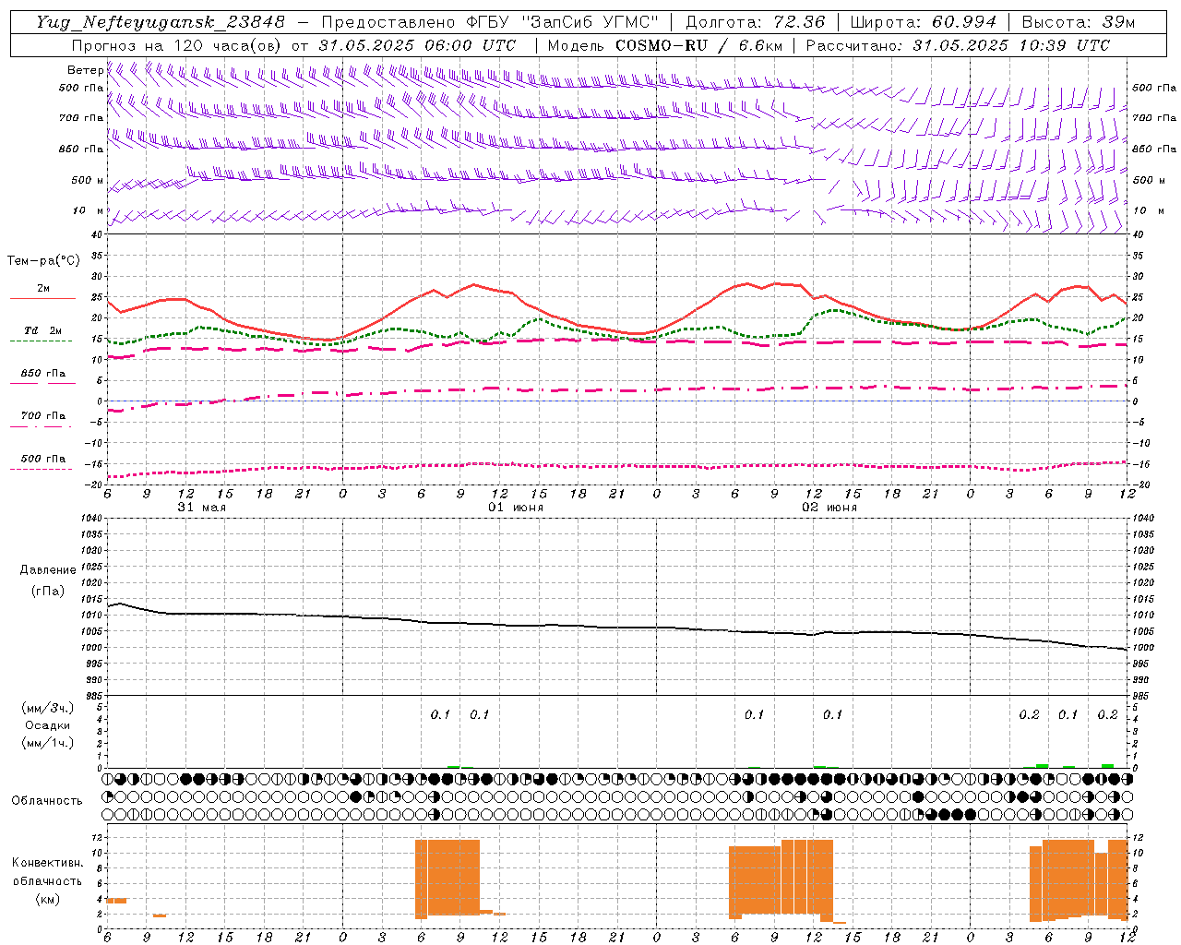This screenshot has width=1181, height=945.
Task: Click the red line sample under 2м legend
Action: 42,299
